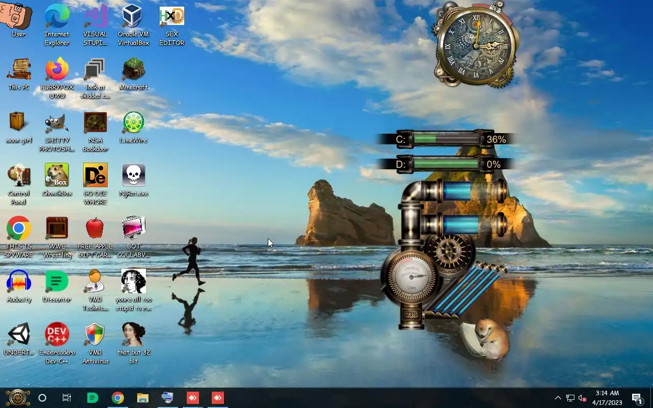Open the notification Action Center
653x408 pixels.
point(637,398)
